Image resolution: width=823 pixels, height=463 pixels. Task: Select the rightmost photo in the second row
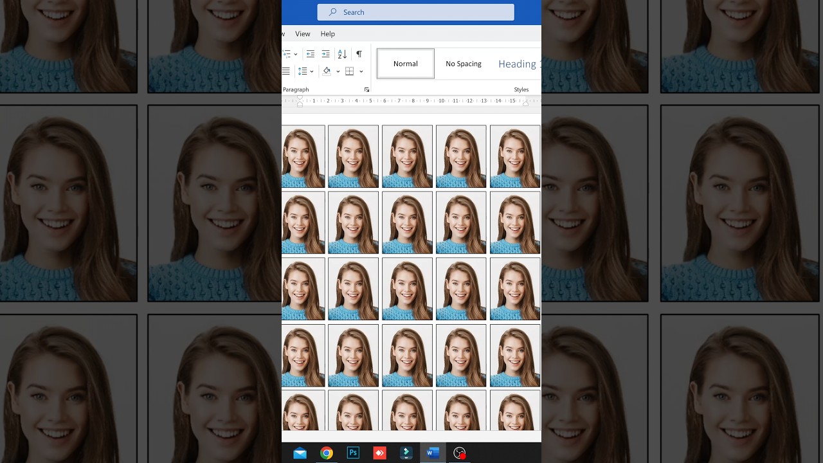pyautogui.click(x=515, y=222)
